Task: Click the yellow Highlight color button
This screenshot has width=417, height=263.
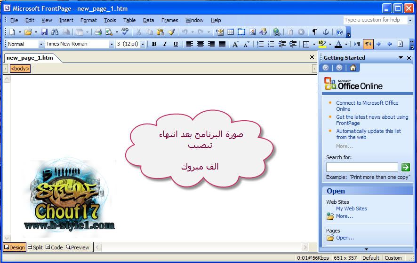Action: tap(322, 44)
